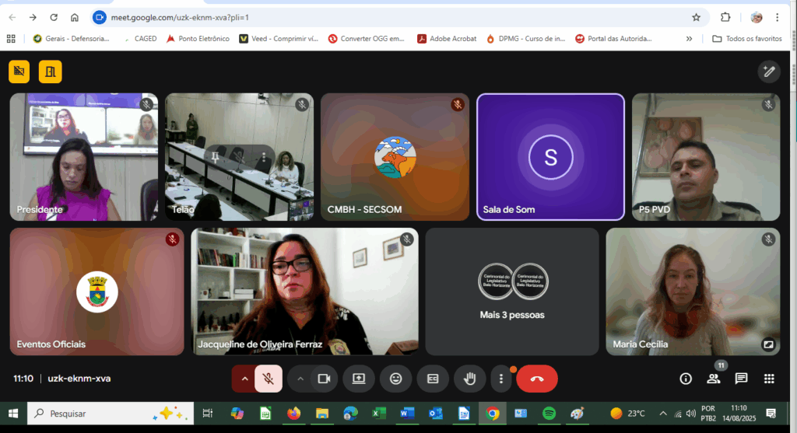Image resolution: width=797 pixels, height=433 pixels.
Task: Open the emoji reactions button
Action: tap(396, 379)
